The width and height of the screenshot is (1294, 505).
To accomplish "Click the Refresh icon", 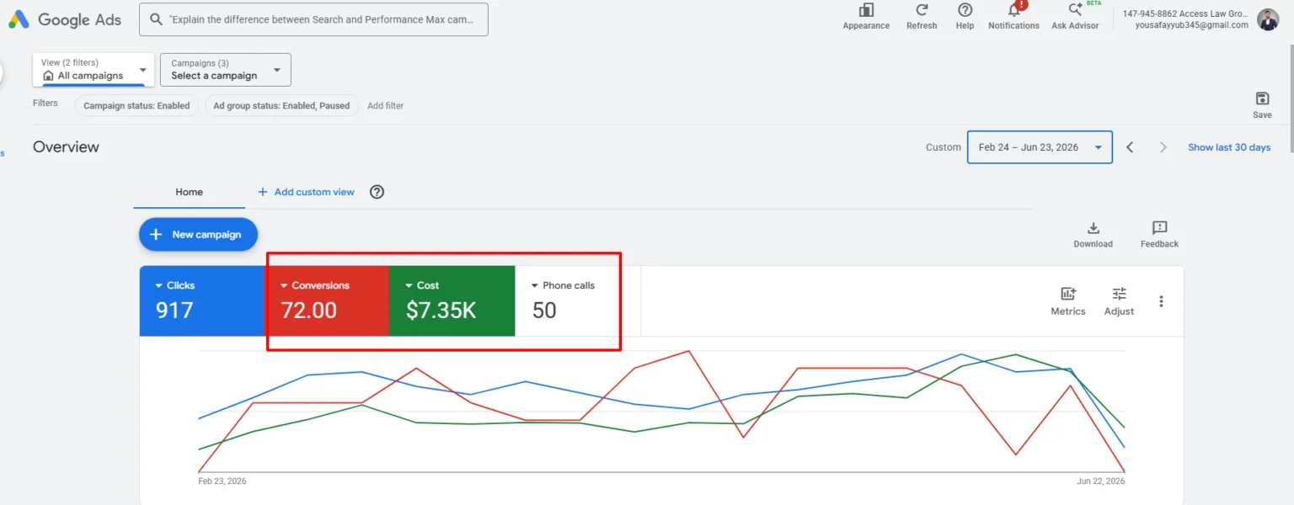I will (922, 10).
